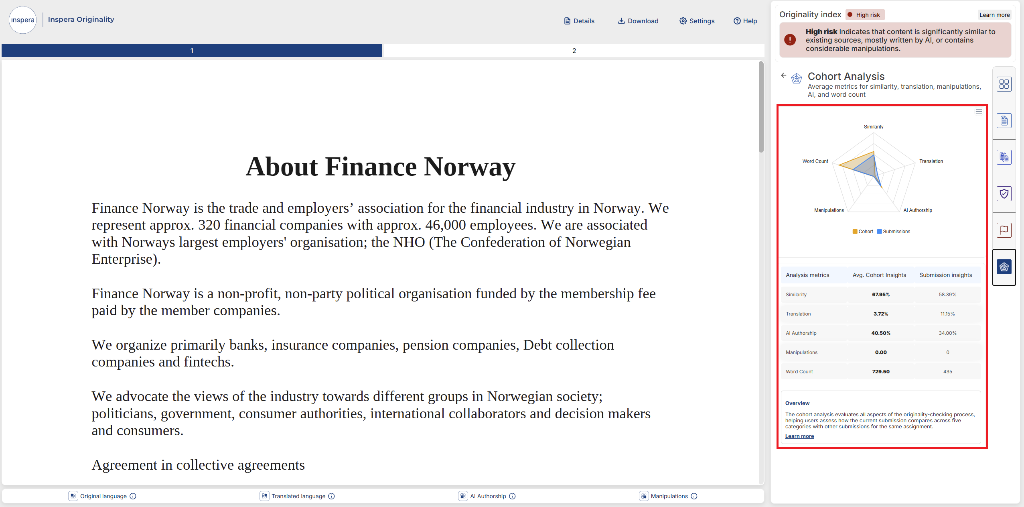Image resolution: width=1024 pixels, height=507 pixels.
Task: Show info for Original language
Action: 133,496
